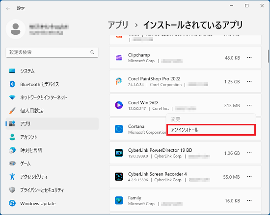Open ネットワークとインターネット settings
The height and width of the screenshot is (215, 270).
(44, 97)
